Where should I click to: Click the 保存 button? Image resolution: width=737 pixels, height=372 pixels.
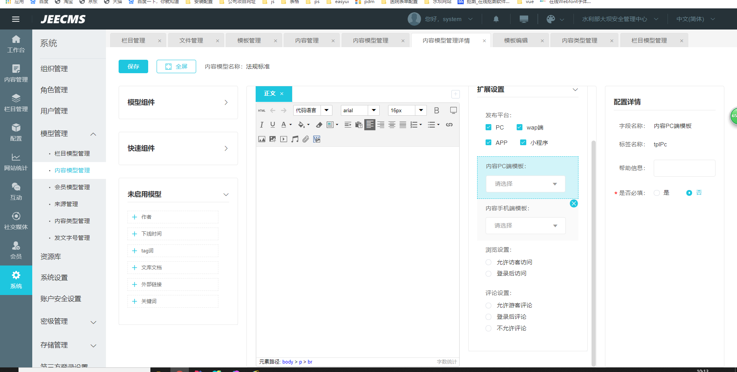click(x=133, y=67)
